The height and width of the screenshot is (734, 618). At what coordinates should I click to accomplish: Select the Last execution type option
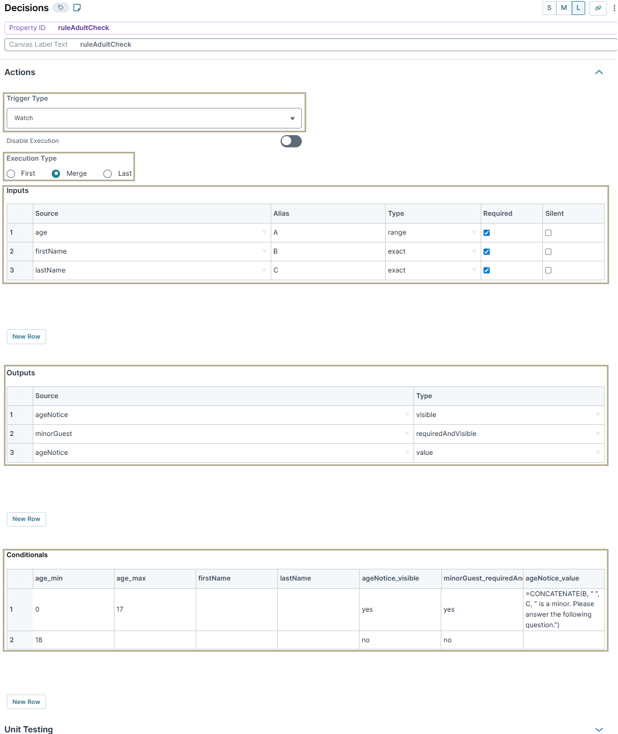coord(107,173)
